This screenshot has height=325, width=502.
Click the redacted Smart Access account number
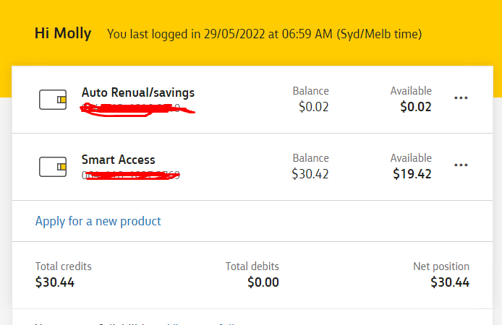pyautogui.click(x=131, y=175)
